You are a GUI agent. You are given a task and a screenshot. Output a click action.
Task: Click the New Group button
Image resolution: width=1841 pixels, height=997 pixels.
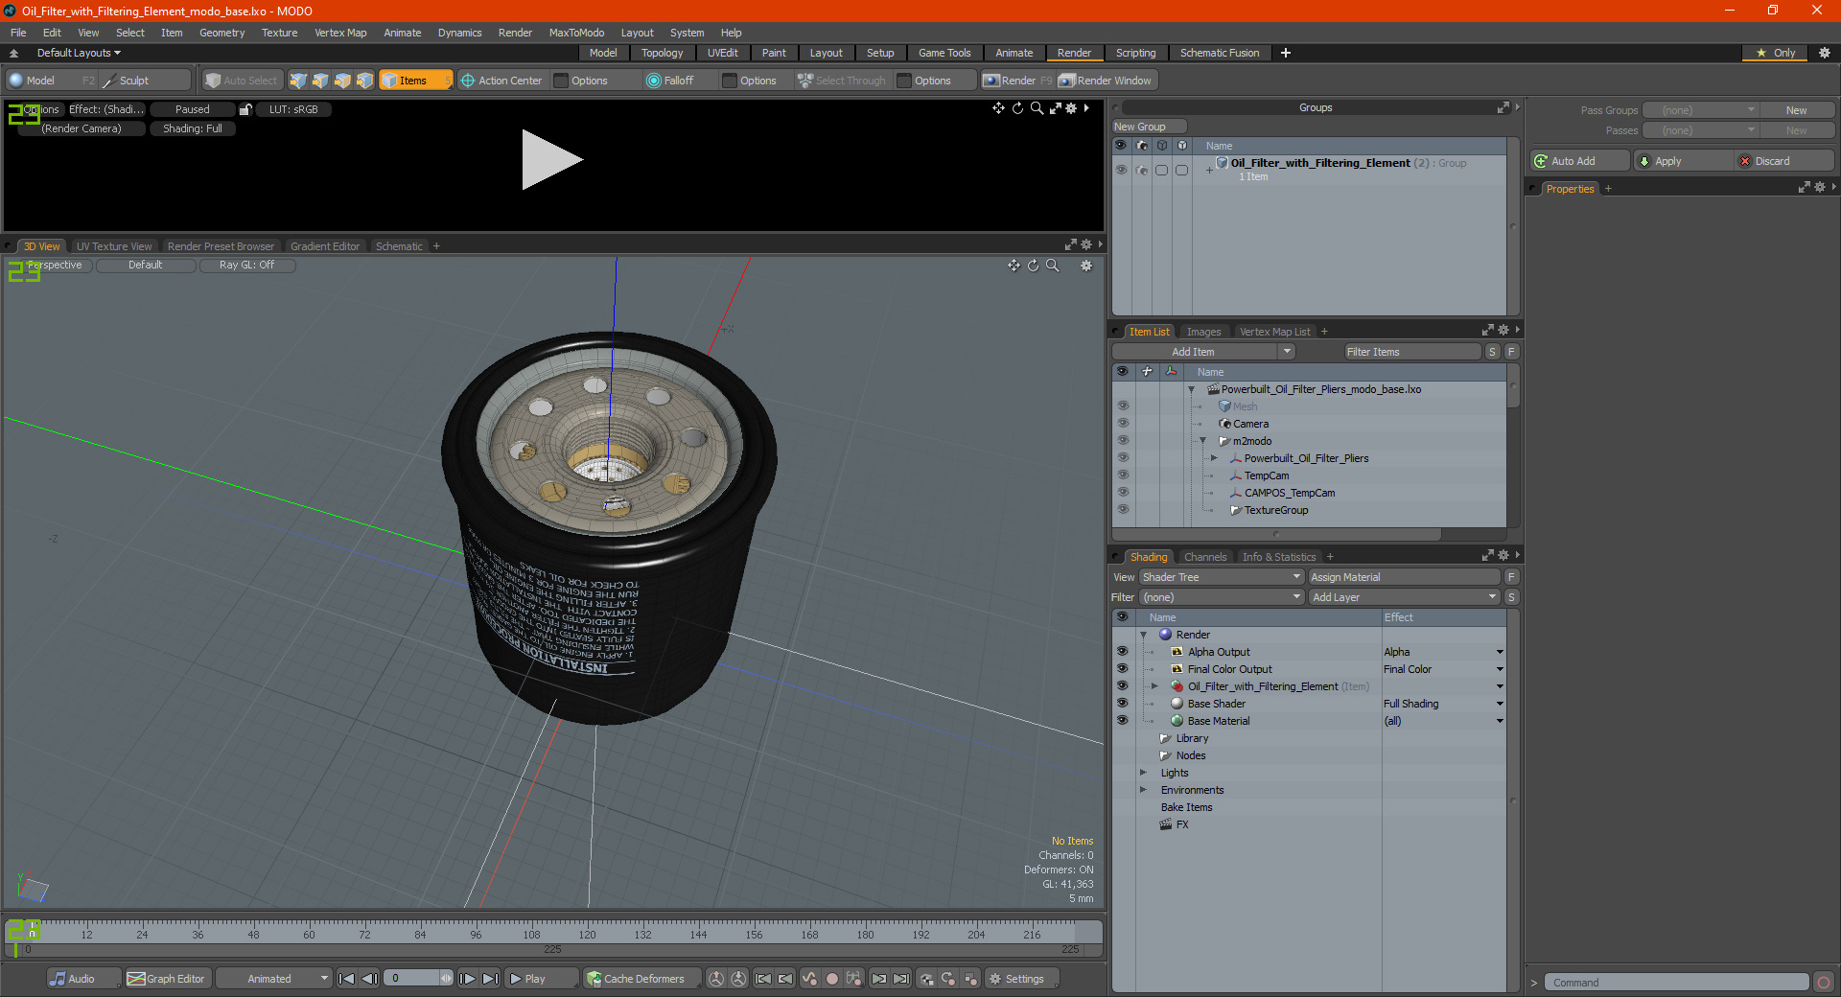pos(1149,127)
